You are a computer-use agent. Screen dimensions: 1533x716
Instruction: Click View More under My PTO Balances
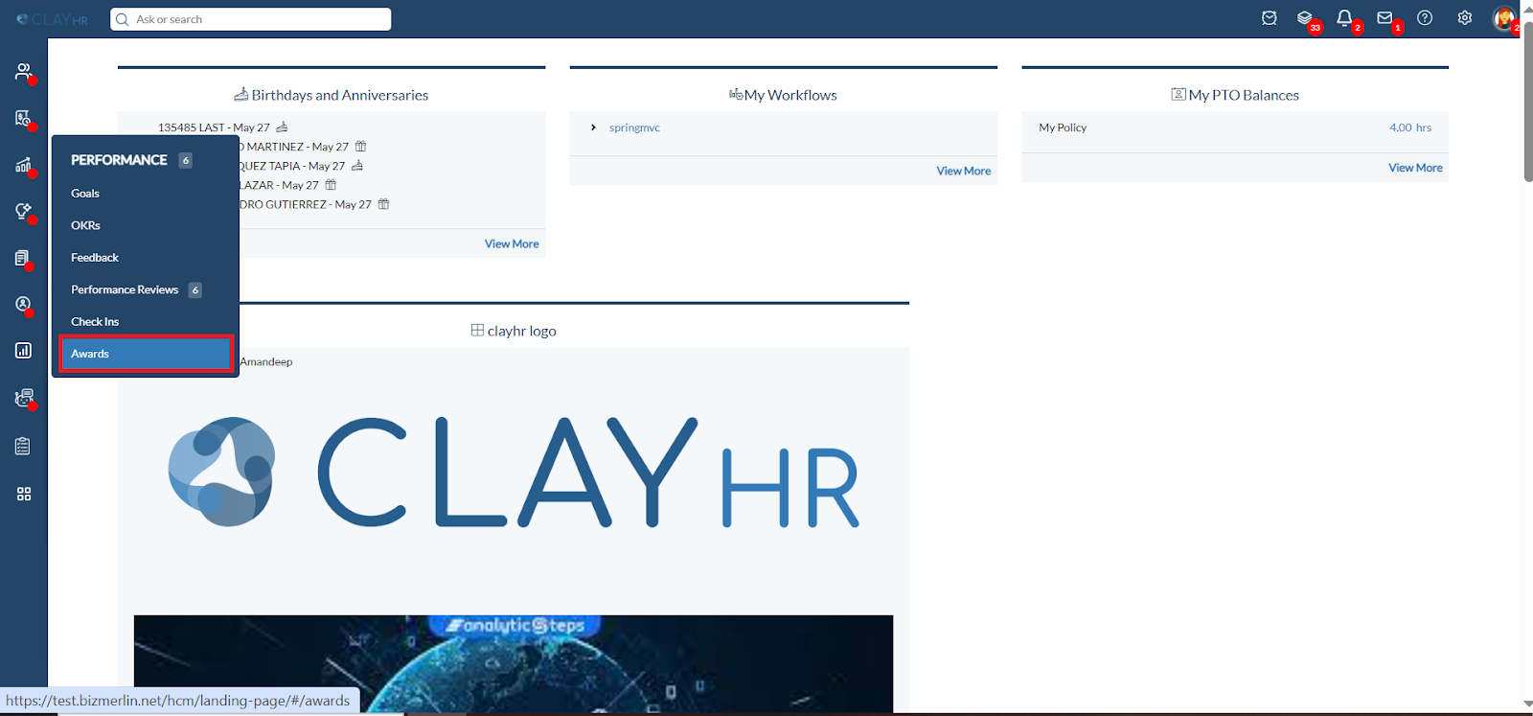[x=1415, y=168]
